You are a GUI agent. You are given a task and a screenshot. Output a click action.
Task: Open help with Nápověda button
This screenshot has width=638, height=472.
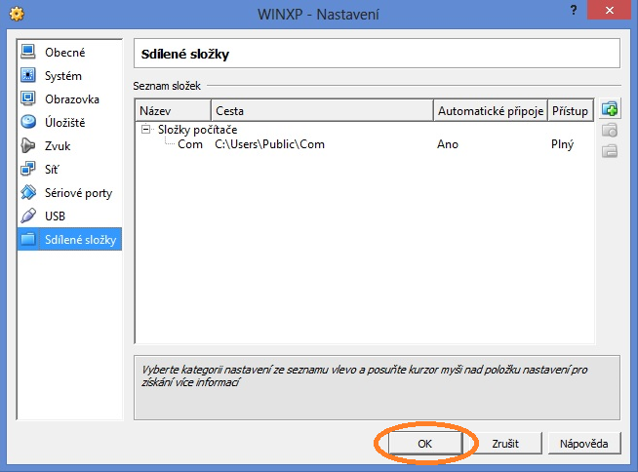(584, 443)
